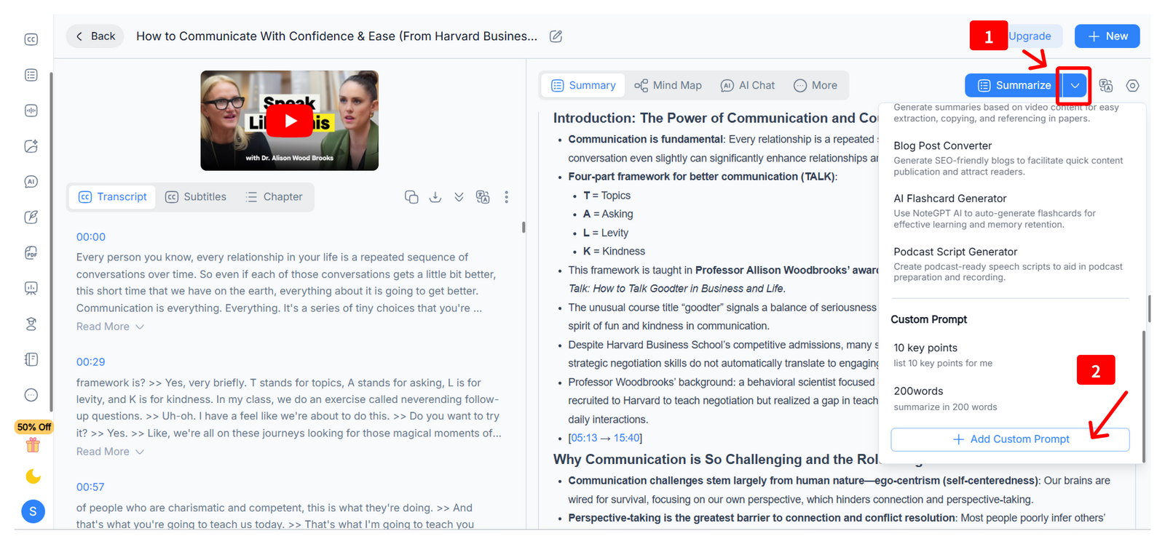
Task: Open the Summarize dropdown arrow
Action: click(1075, 86)
